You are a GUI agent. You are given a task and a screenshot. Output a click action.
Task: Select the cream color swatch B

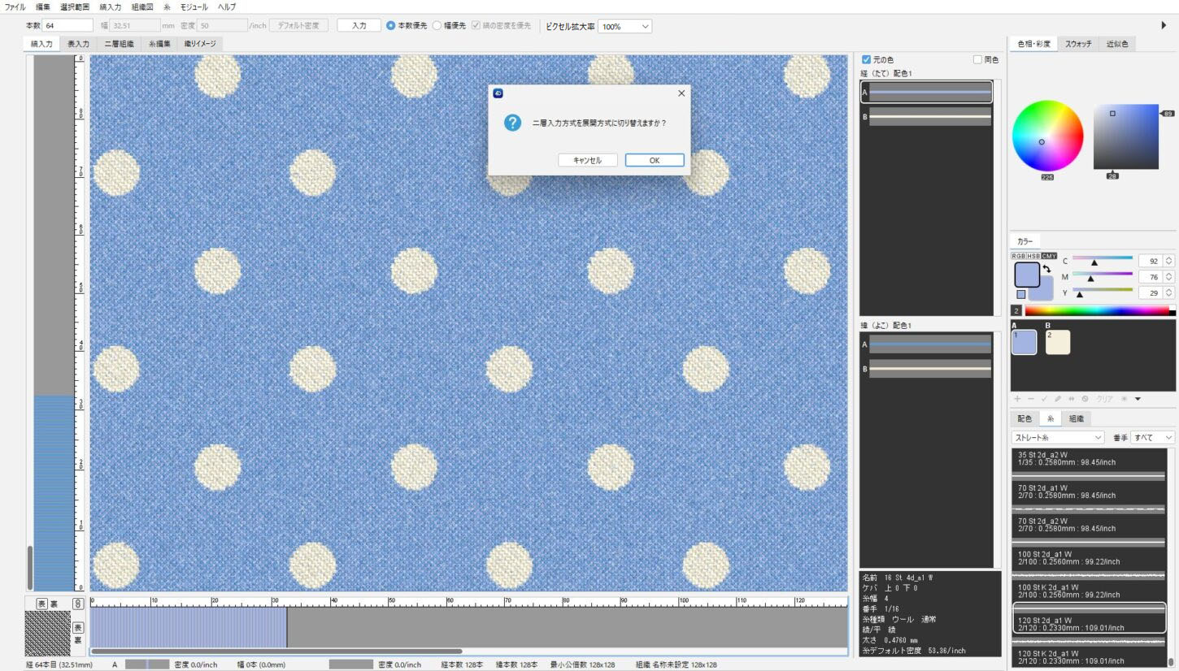click(1058, 342)
